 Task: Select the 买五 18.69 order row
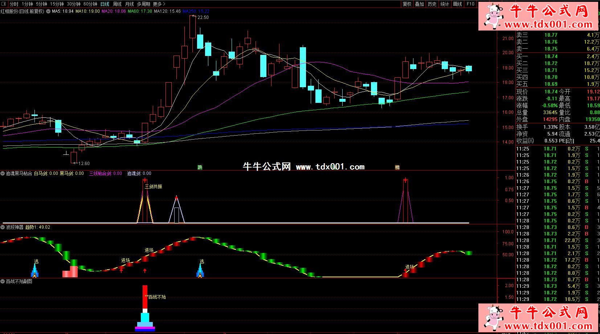click(x=558, y=84)
